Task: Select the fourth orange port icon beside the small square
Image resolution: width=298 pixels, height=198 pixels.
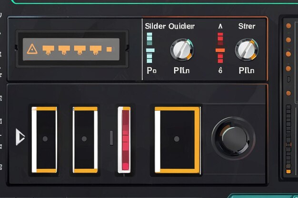Action: pyautogui.click(x=96, y=50)
